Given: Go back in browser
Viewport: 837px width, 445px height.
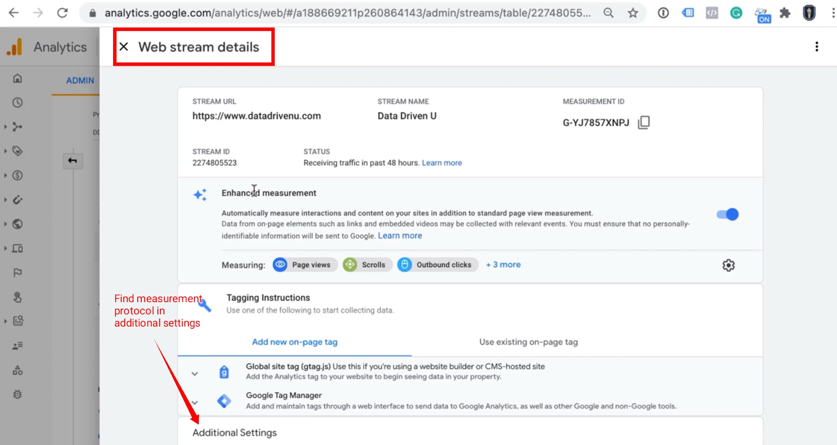Looking at the screenshot, I should coord(14,13).
